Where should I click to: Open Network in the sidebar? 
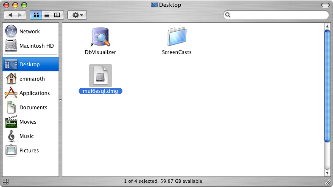coord(31,31)
